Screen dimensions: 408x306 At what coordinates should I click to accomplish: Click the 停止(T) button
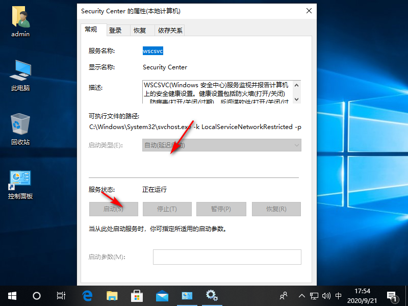(167, 209)
